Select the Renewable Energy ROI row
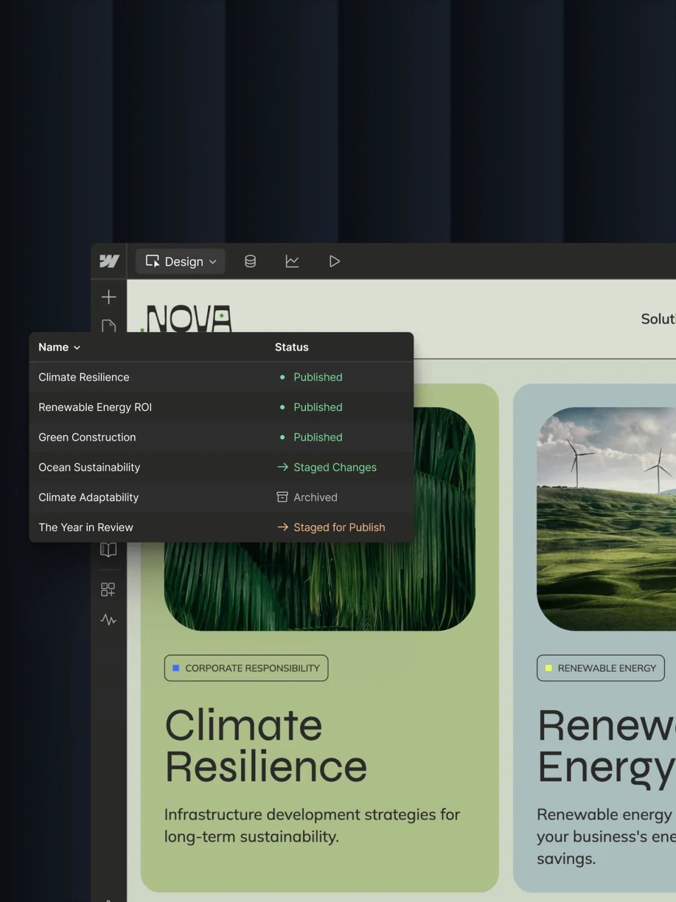The image size is (676, 902). coord(221,407)
